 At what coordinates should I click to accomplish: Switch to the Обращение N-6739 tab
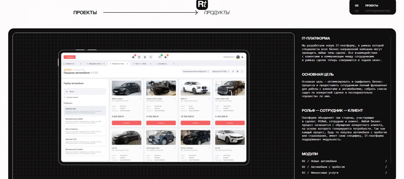pos(95,64)
